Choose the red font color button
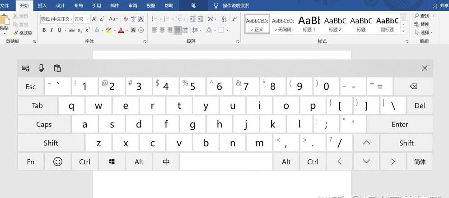Image resolution: width=449 pixels, height=198 pixels. (x=121, y=30)
